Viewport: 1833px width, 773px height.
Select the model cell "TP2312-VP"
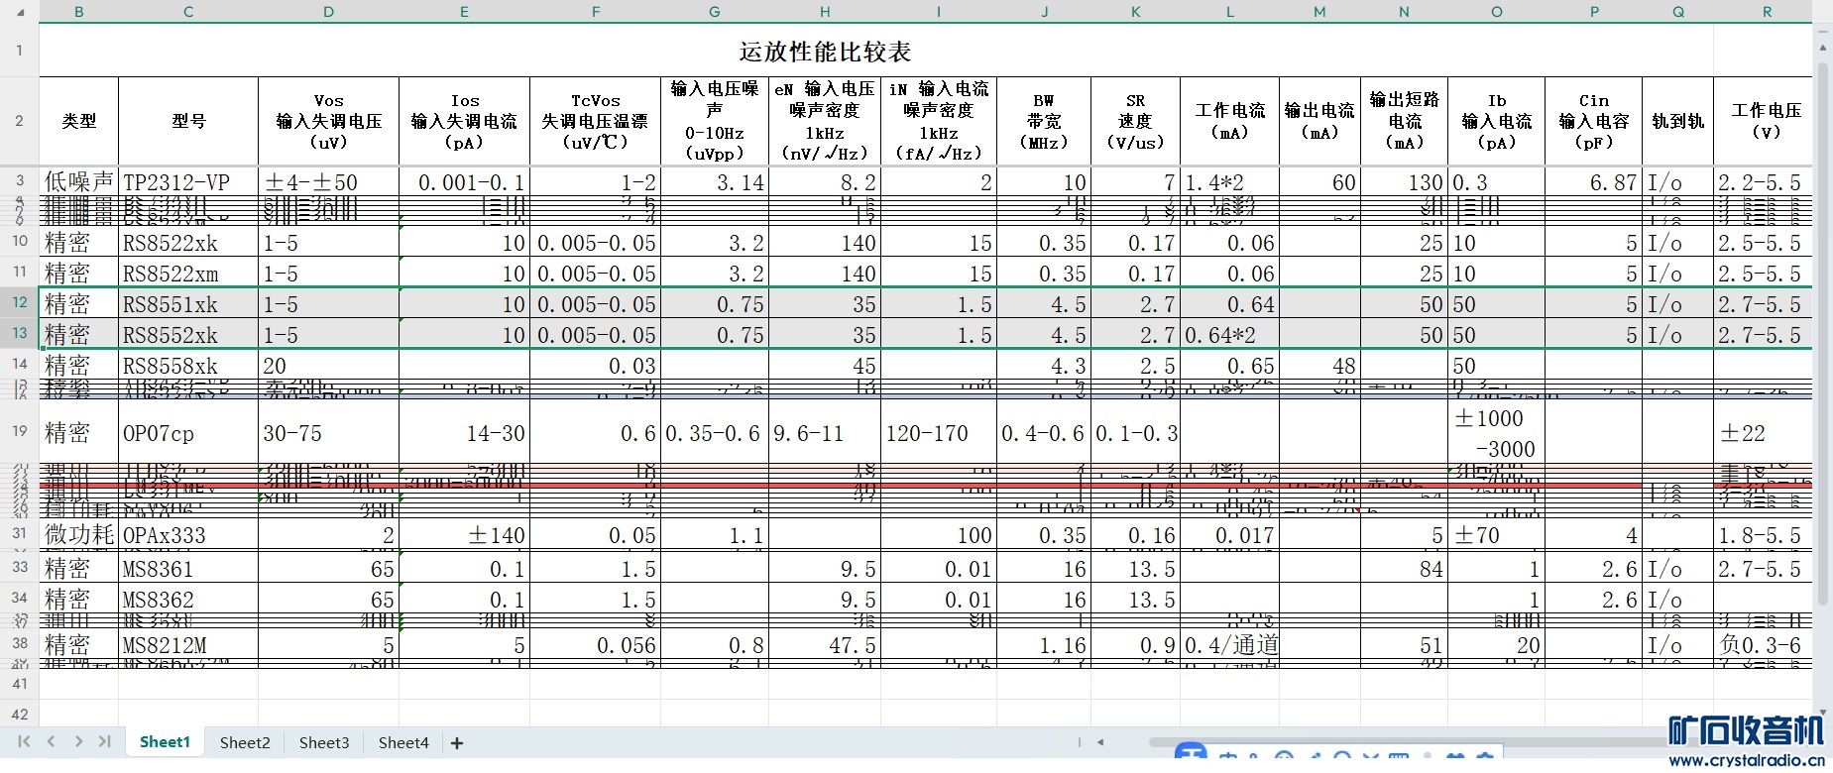[x=188, y=182]
